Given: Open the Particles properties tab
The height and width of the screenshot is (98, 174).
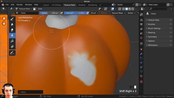Looking at the screenshot, I should (x=141, y=58).
